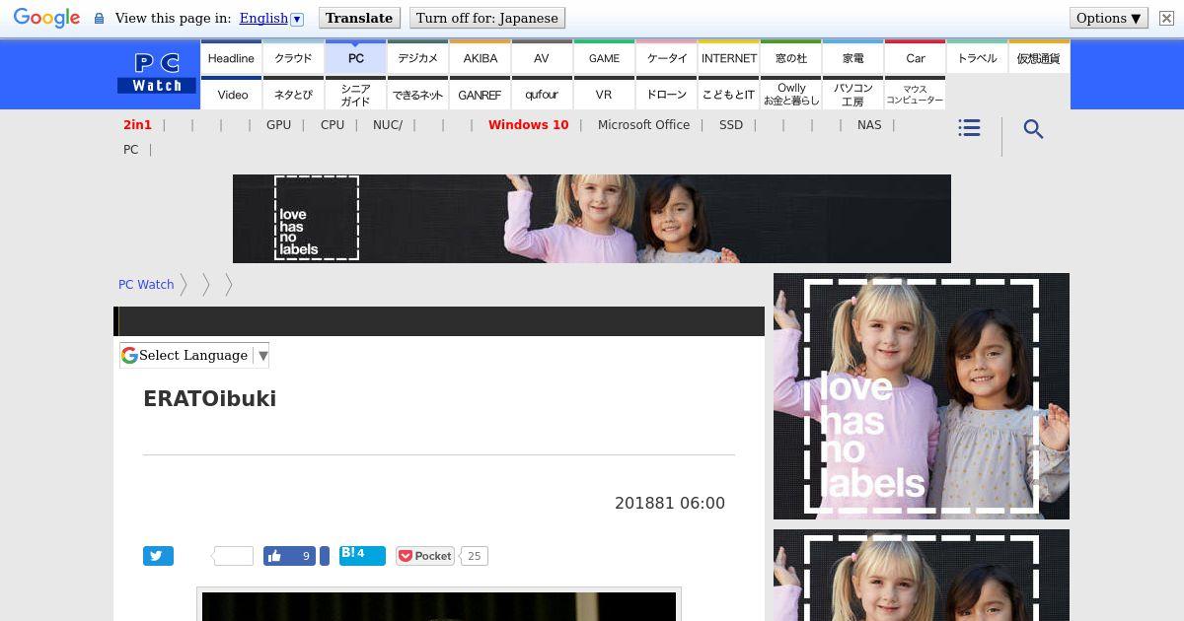Open the Headline tab

231,57
